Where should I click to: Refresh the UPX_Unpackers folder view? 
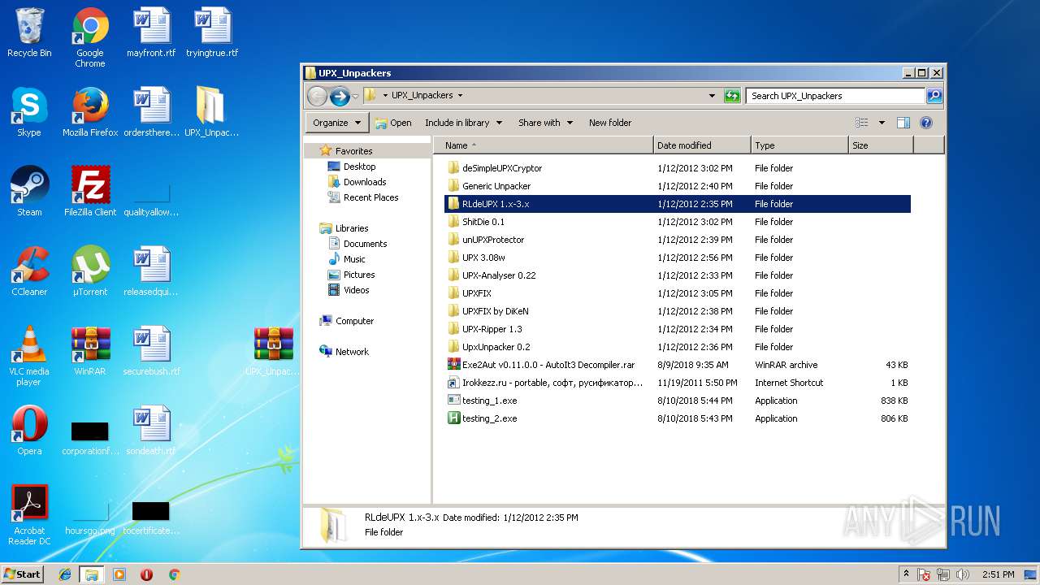[732, 96]
